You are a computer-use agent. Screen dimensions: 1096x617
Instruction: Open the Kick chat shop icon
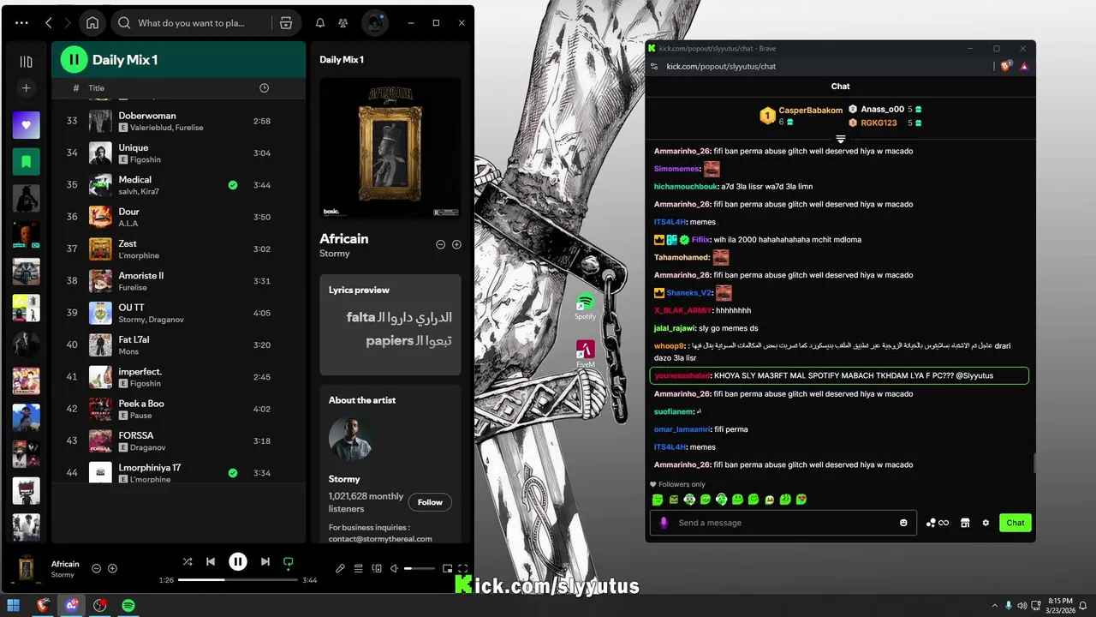click(x=965, y=523)
